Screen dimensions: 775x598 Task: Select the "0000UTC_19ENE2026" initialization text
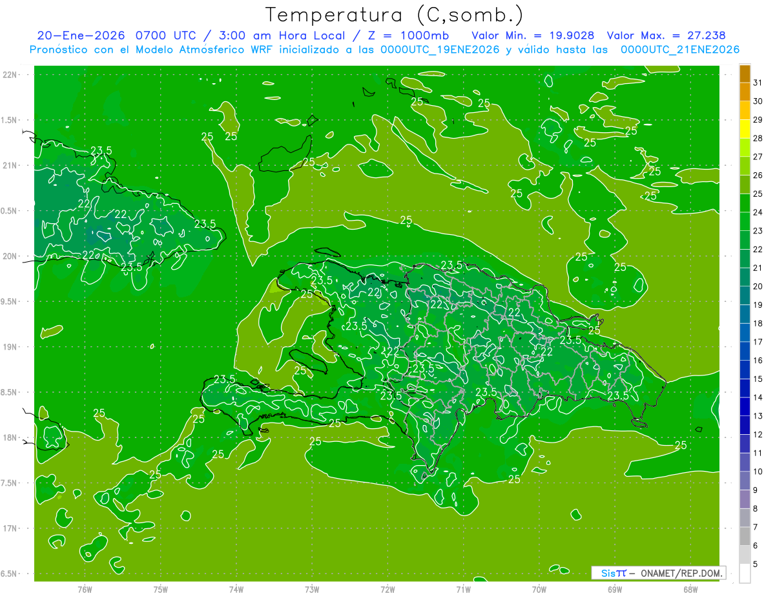440,50
